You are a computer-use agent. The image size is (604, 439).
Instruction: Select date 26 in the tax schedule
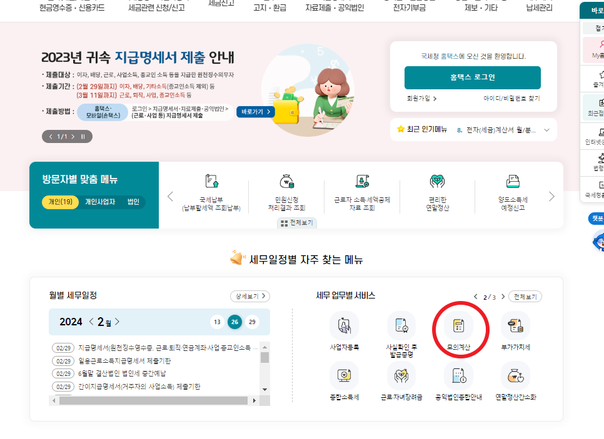(x=234, y=322)
